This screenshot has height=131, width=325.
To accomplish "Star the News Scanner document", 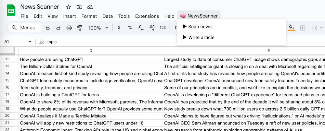I will tap(69, 7).
